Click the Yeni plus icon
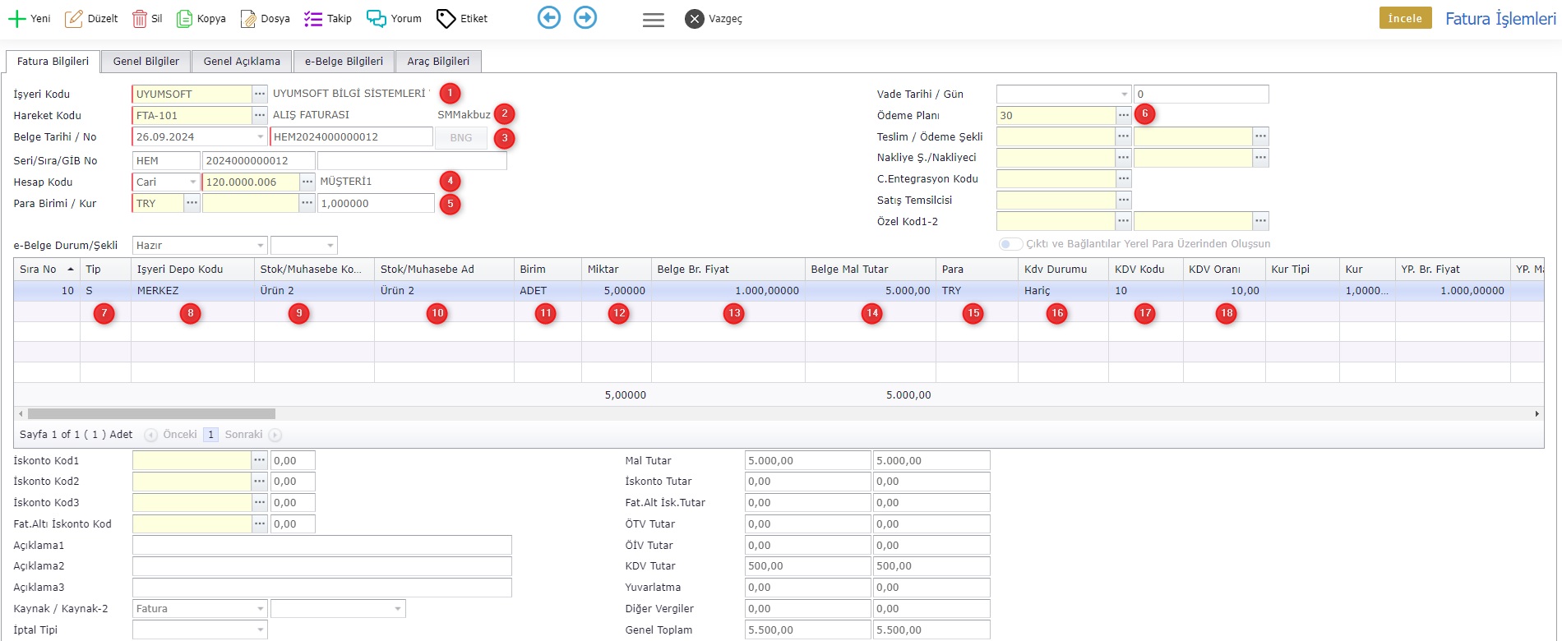 tap(16, 18)
